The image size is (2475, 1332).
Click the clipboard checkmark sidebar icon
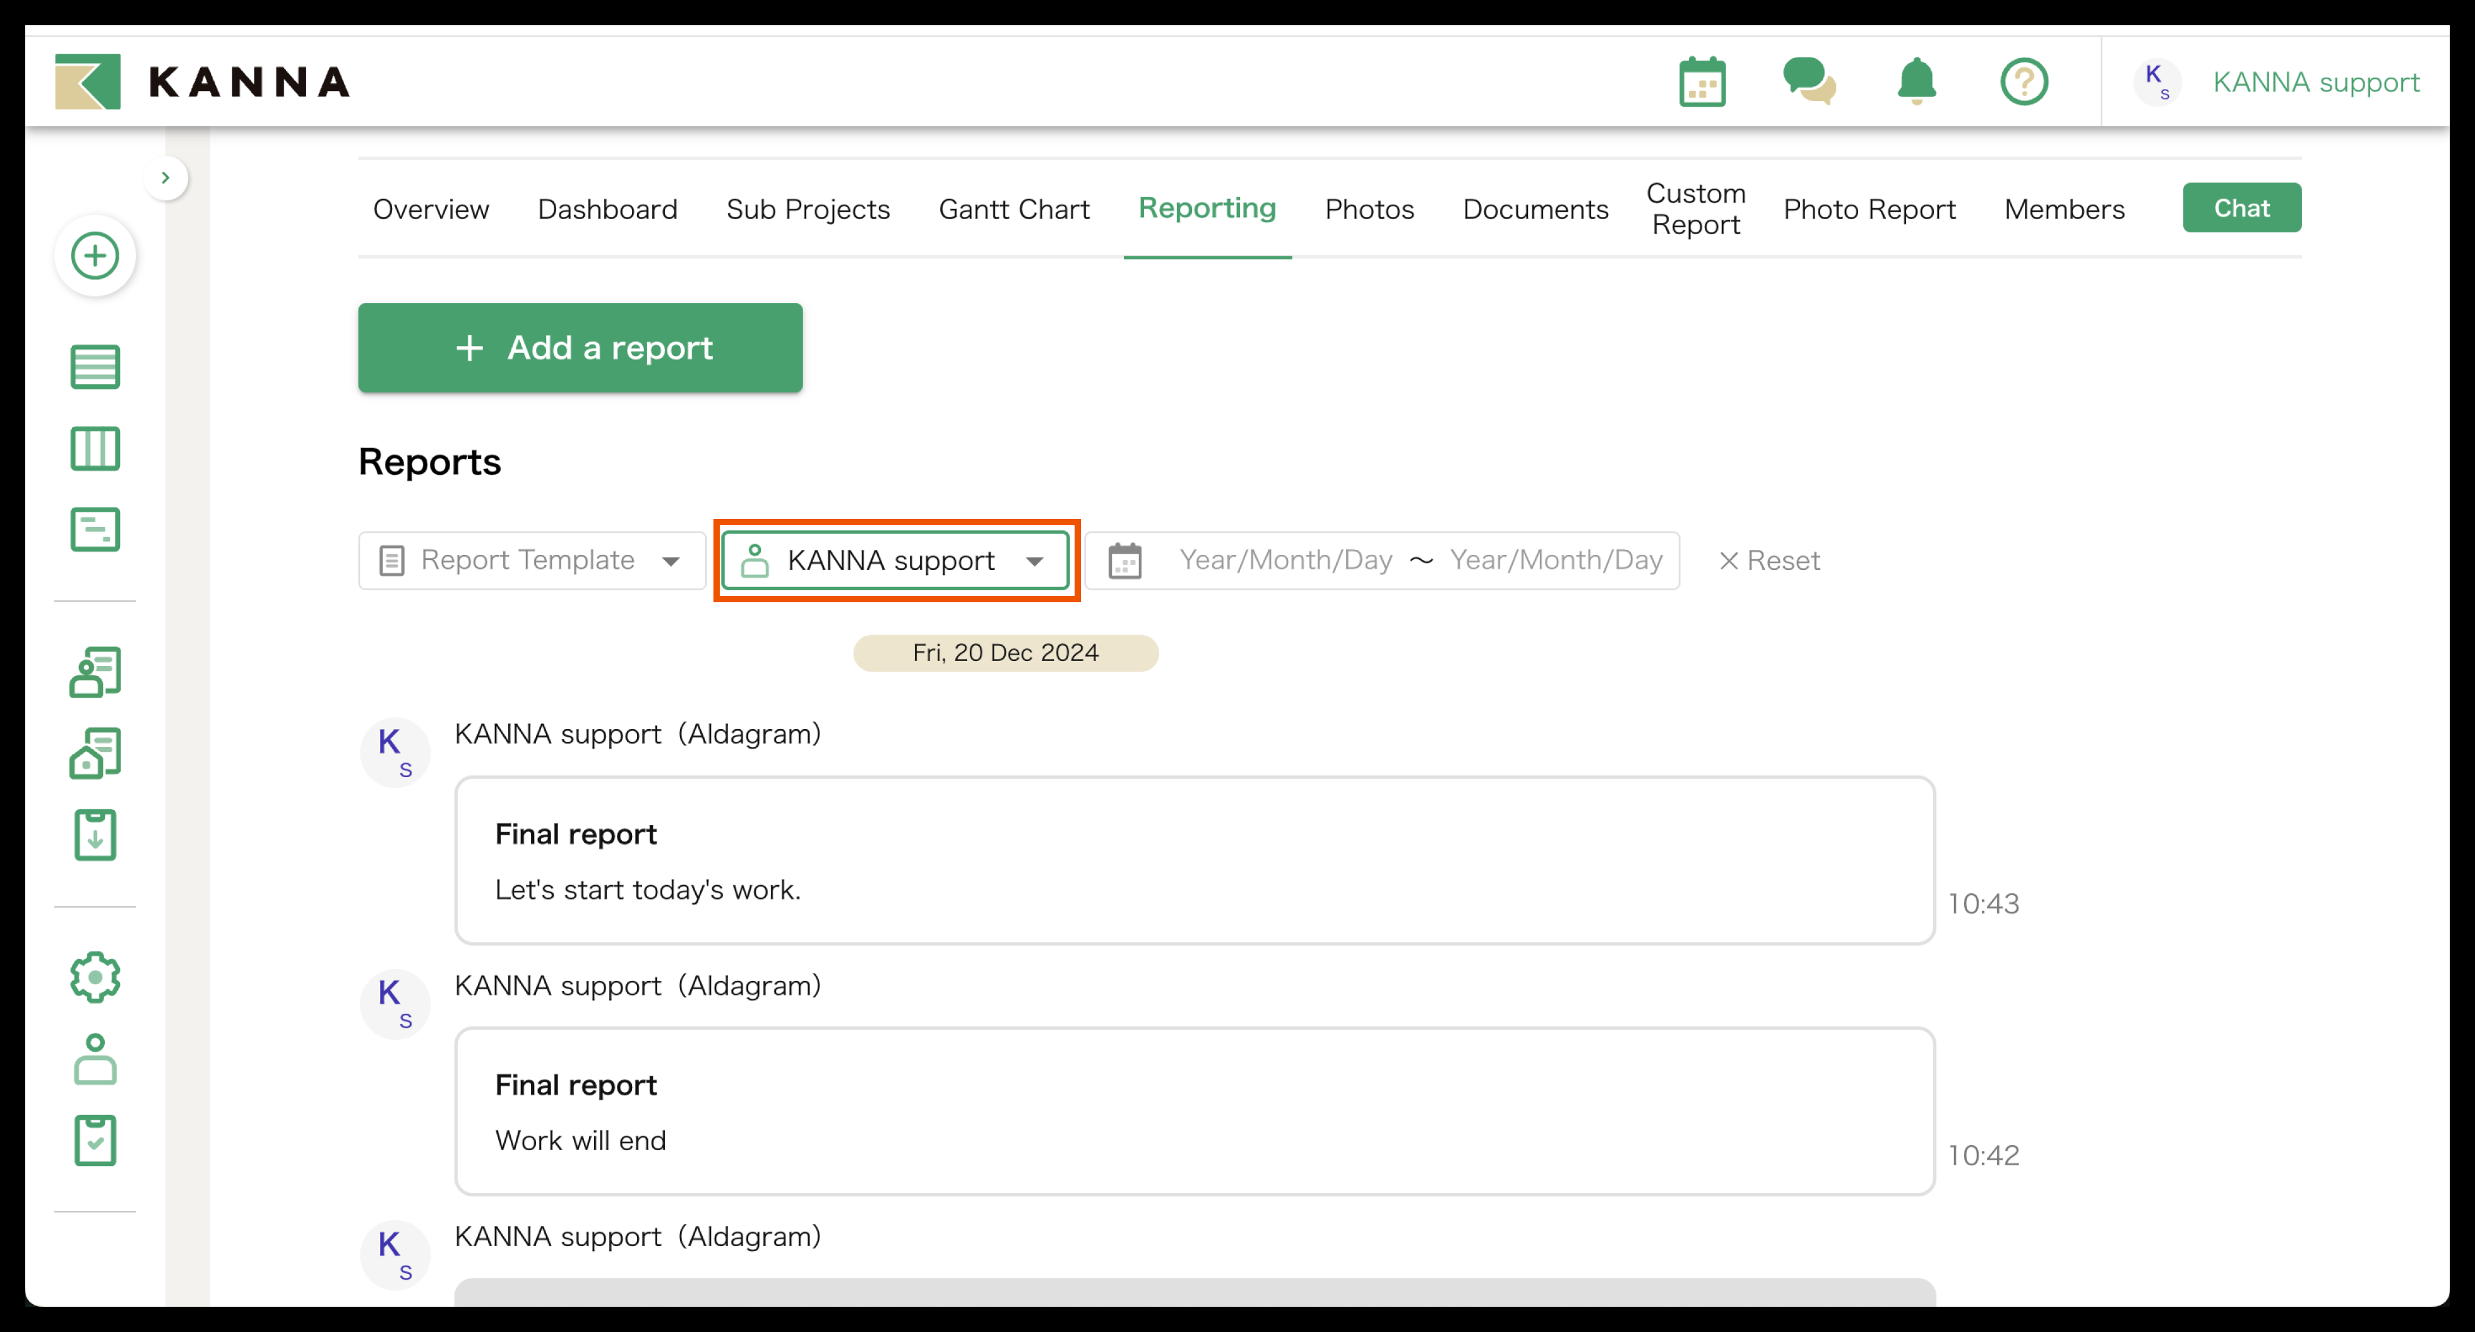coord(95,1140)
